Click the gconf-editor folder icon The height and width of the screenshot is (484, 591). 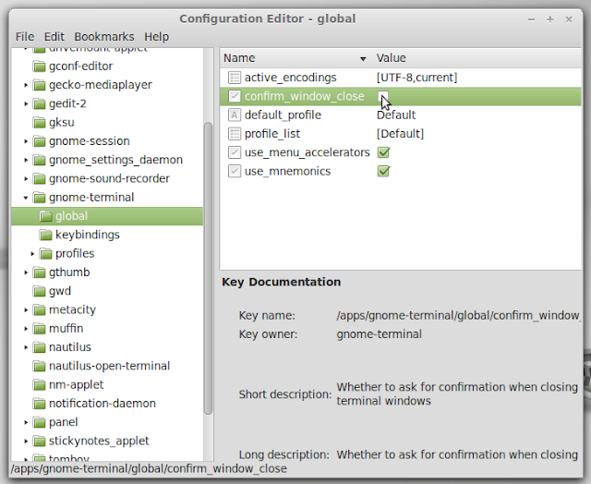coord(39,67)
